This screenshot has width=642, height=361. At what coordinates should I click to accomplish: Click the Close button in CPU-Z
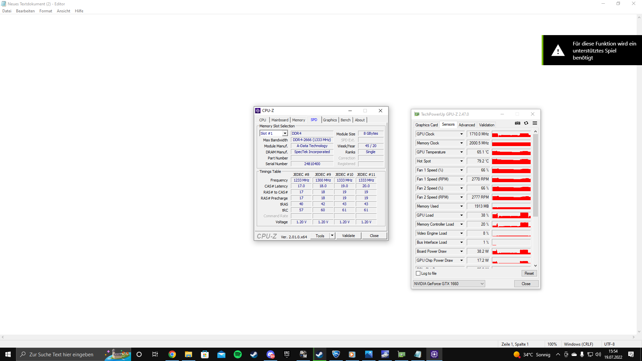coord(374,236)
